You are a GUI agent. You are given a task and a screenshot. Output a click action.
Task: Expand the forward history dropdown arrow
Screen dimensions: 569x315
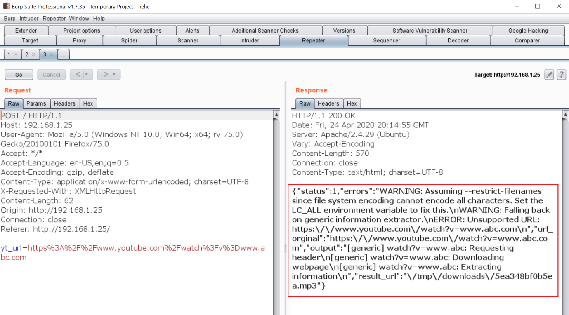tap(114, 75)
